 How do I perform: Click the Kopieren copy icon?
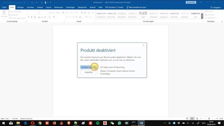pyautogui.click(x=9, y=15)
